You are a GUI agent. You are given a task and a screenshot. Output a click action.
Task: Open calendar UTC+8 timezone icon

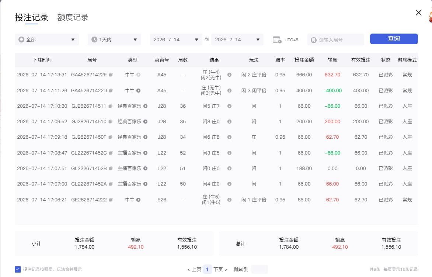[x=277, y=40]
